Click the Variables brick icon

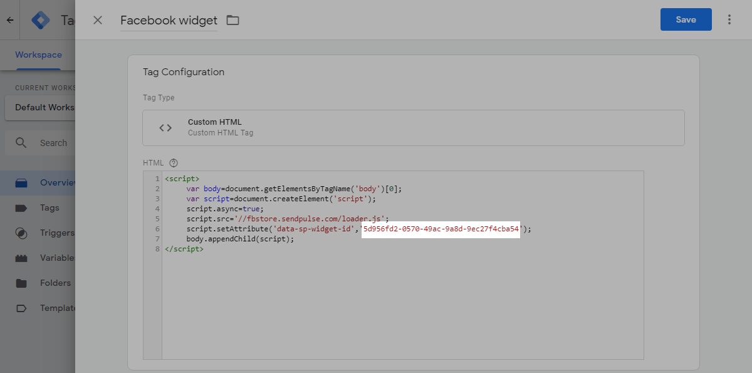pyautogui.click(x=21, y=258)
